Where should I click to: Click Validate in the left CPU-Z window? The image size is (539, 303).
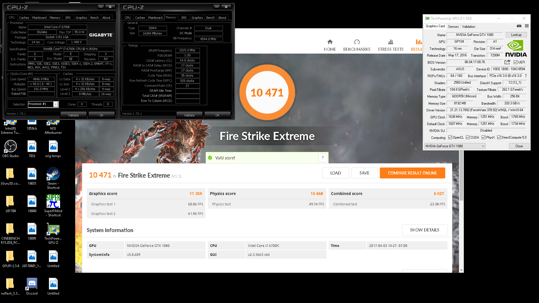(73, 115)
